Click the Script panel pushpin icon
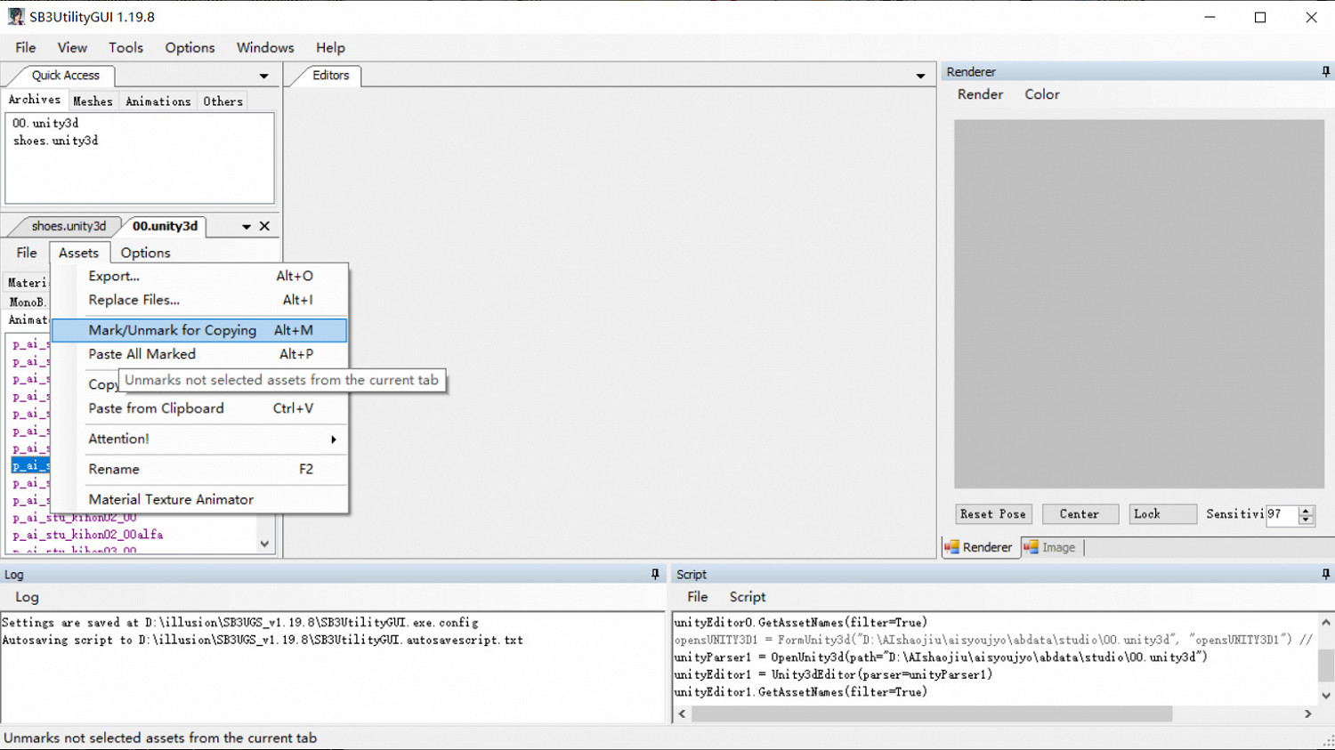Image resolution: width=1335 pixels, height=750 pixels. [x=1325, y=575]
